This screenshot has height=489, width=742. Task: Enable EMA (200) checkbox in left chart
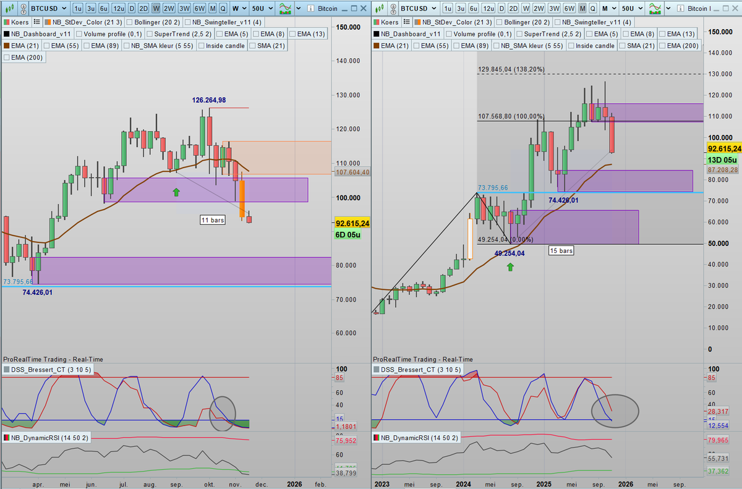[x=7, y=57]
